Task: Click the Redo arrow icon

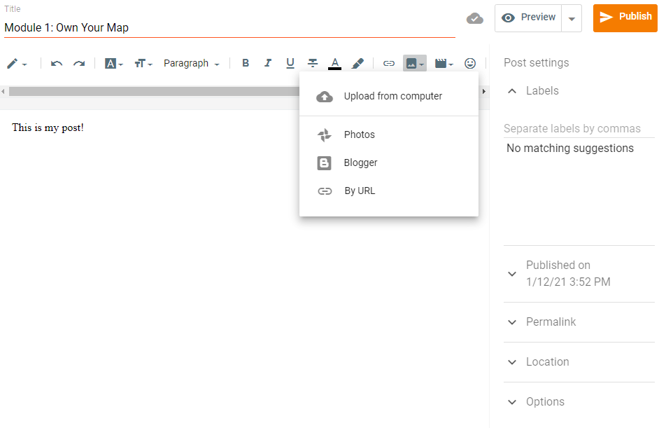Action: coord(79,64)
